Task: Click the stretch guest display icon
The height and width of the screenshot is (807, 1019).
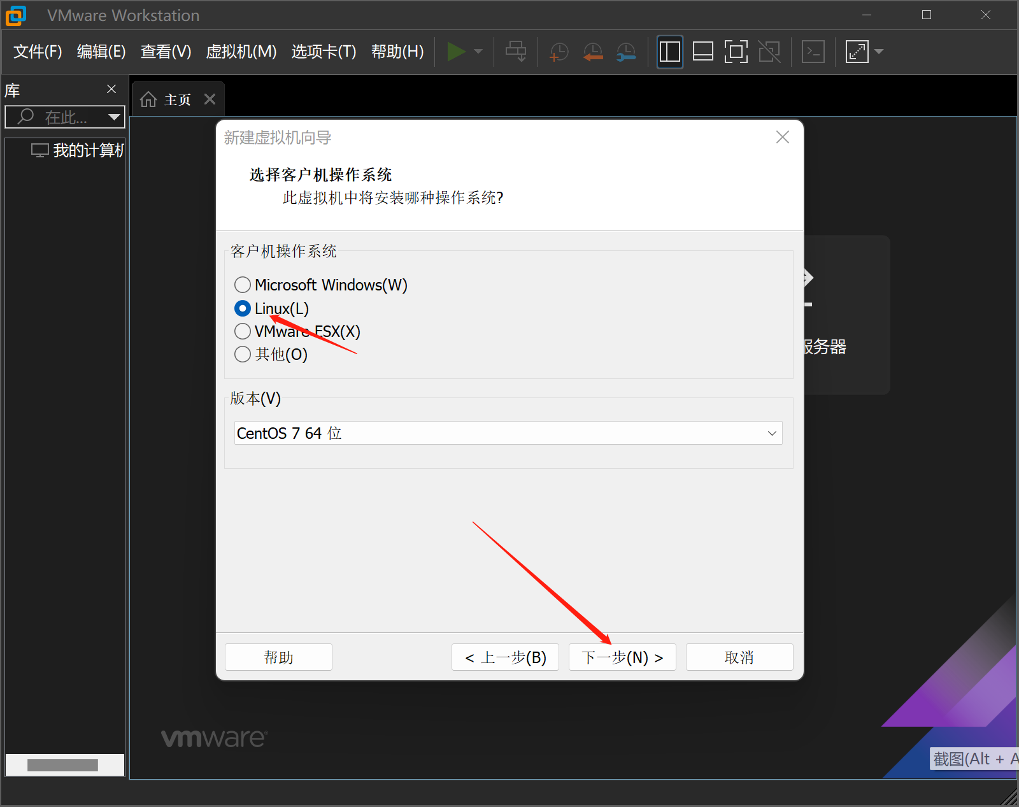Action: click(x=857, y=52)
